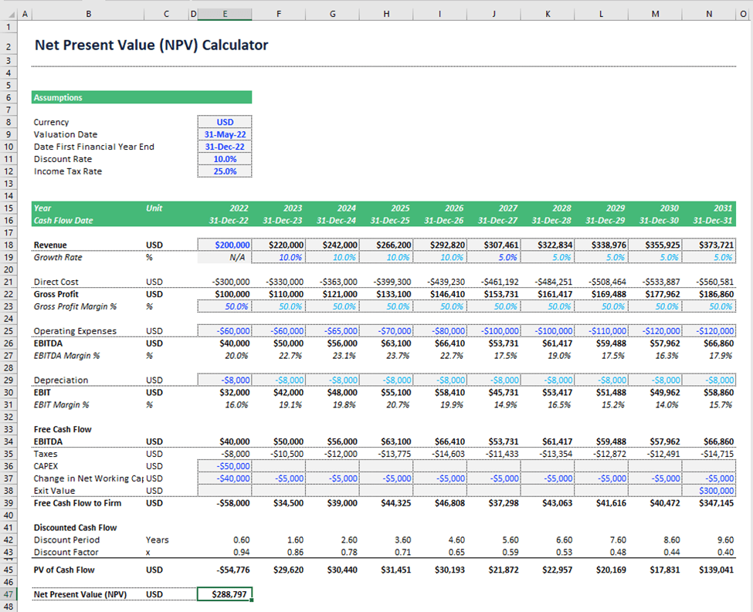Select 2027 row 26 EBITDA cell $53,731
753x612 pixels.
[494, 343]
